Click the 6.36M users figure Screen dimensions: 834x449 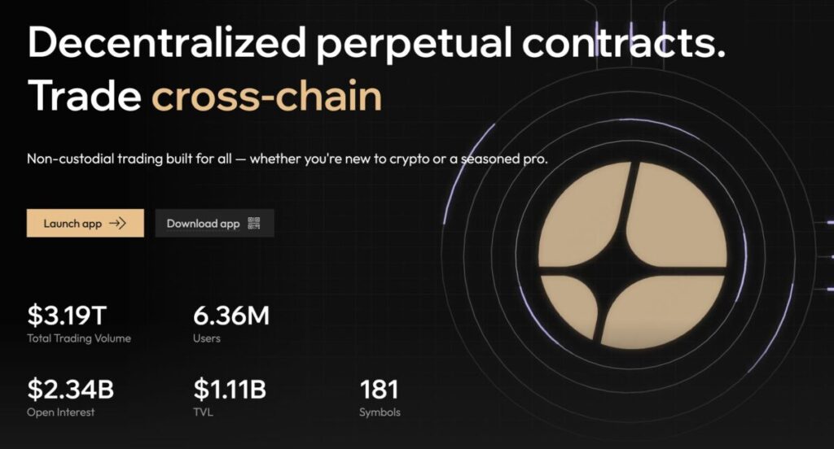click(231, 315)
